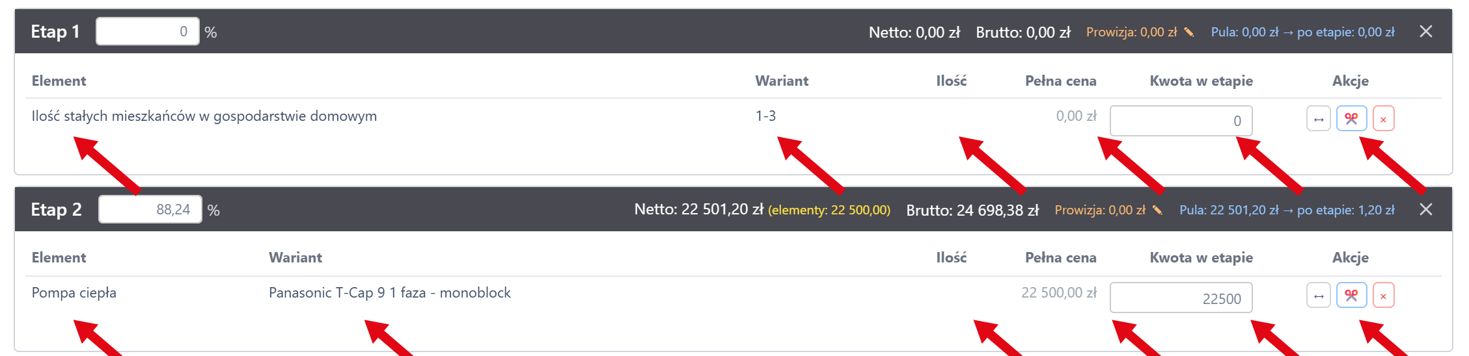Click Etap 1 Kwota w etapie input
The width and height of the screenshot is (1469, 356).
click(1181, 121)
